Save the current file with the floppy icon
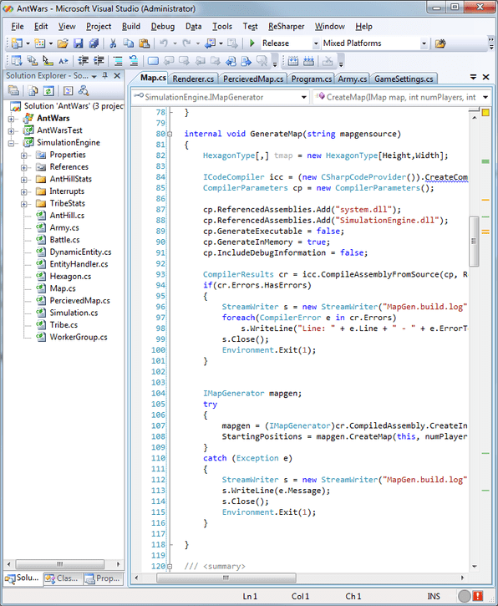 point(78,43)
